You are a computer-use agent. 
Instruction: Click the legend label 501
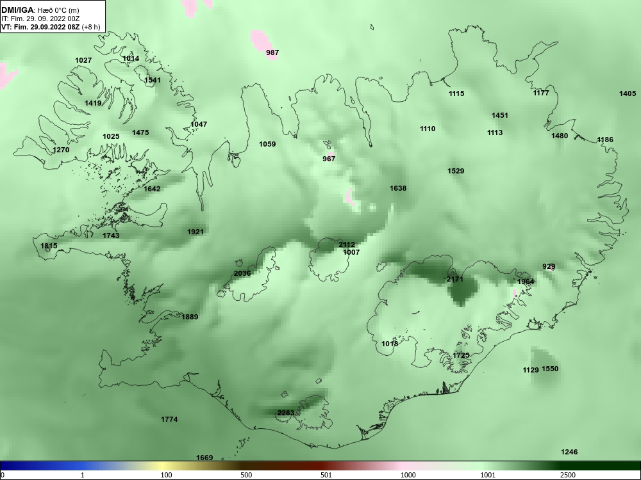click(x=326, y=475)
